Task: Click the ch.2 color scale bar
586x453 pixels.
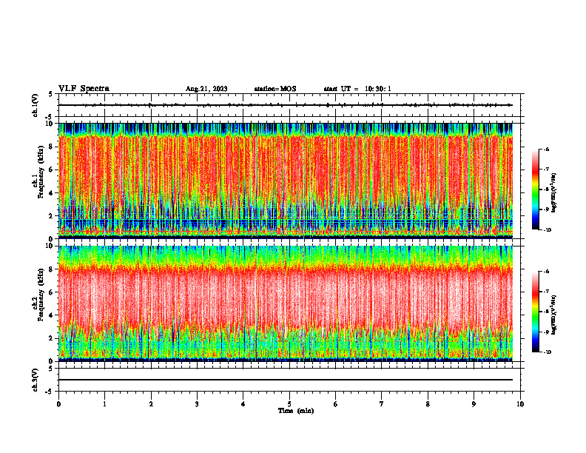Action: click(535, 312)
